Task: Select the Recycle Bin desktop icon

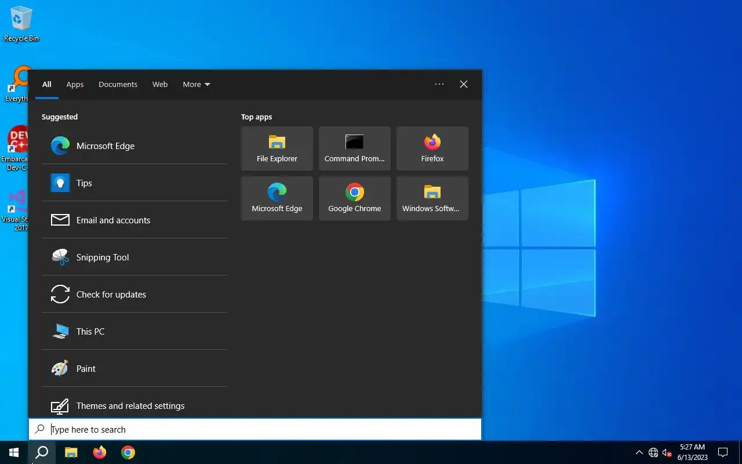Action: [21, 24]
